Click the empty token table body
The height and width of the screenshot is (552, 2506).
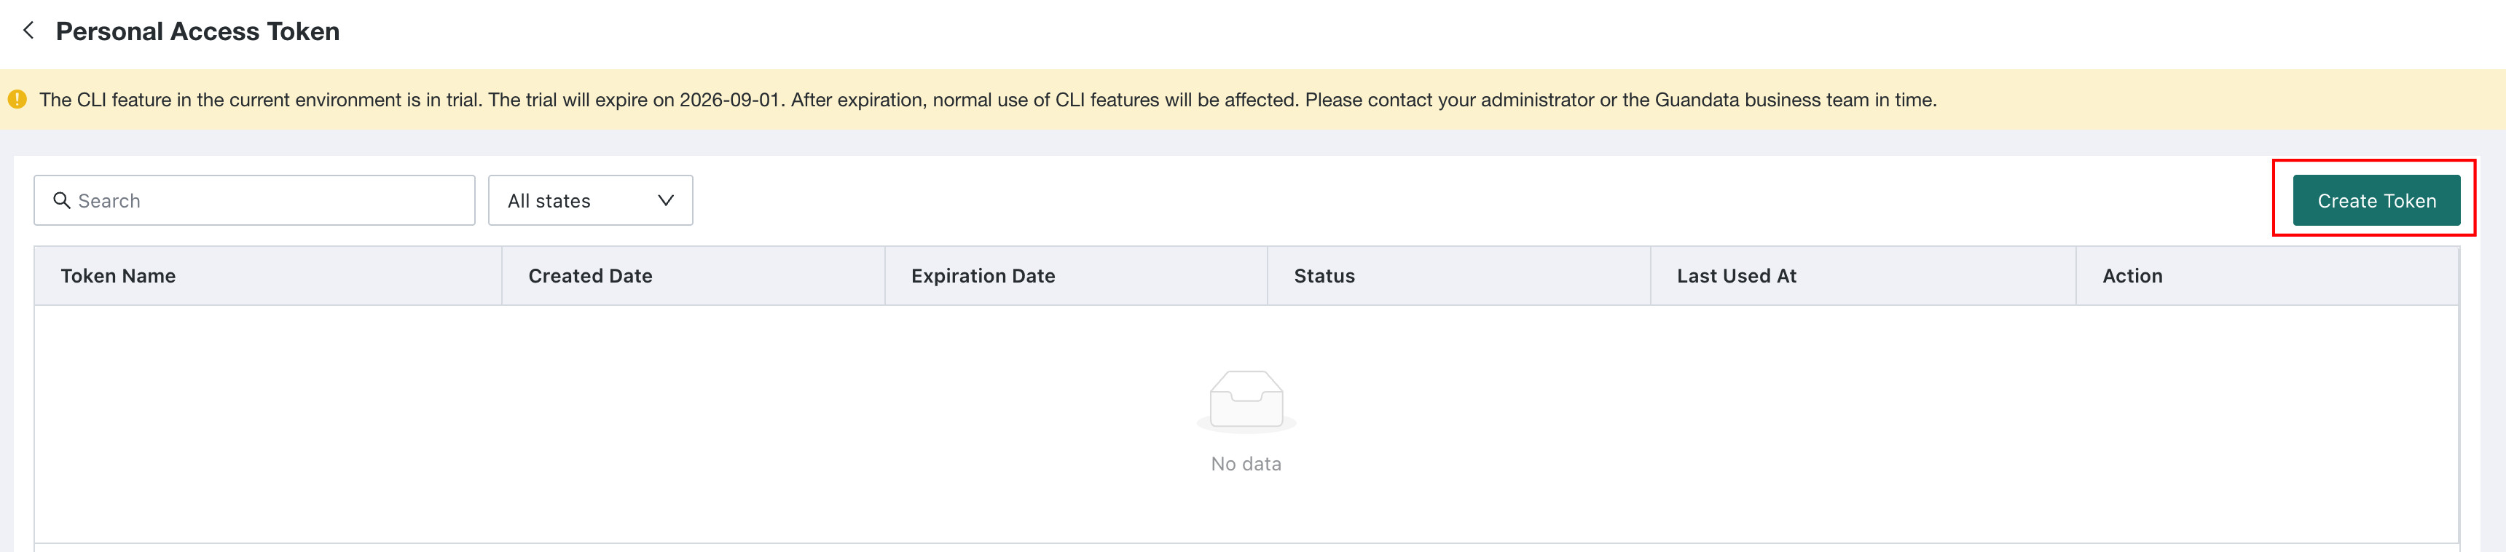click(x=1246, y=424)
